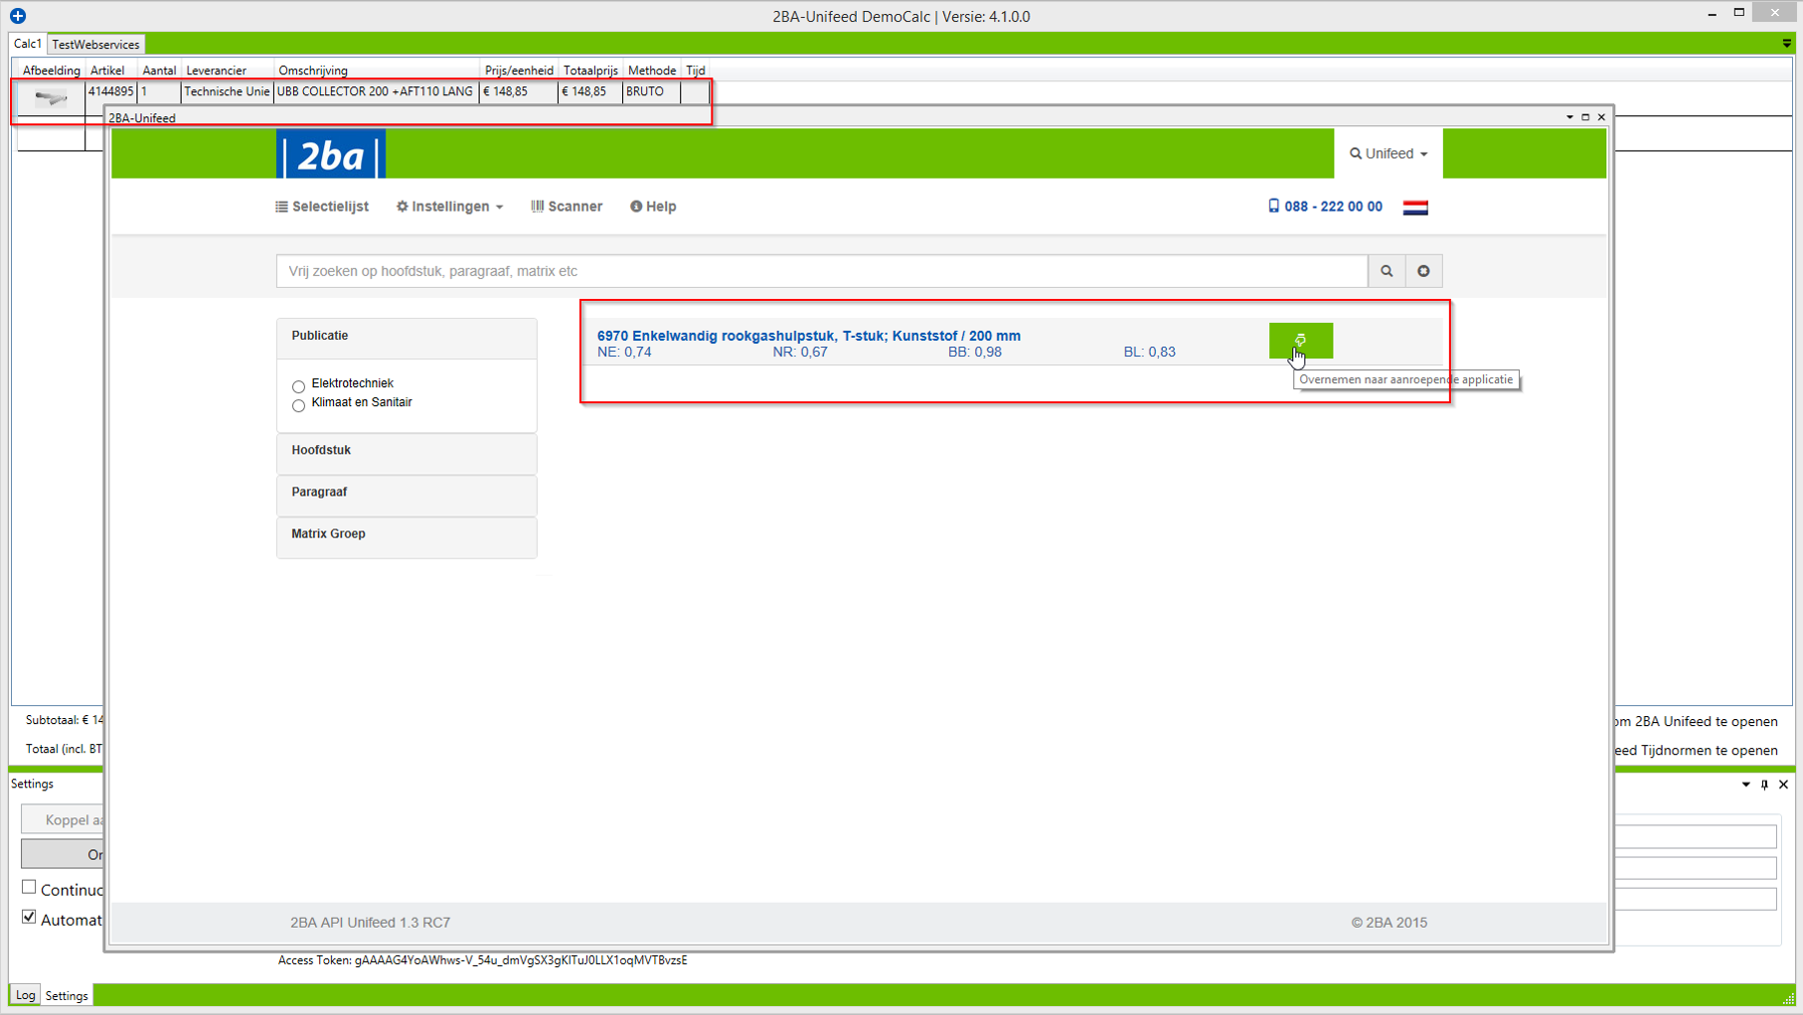Select the Klimaat en Sanitair radio button
This screenshot has width=1803, height=1015.
(298, 405)
